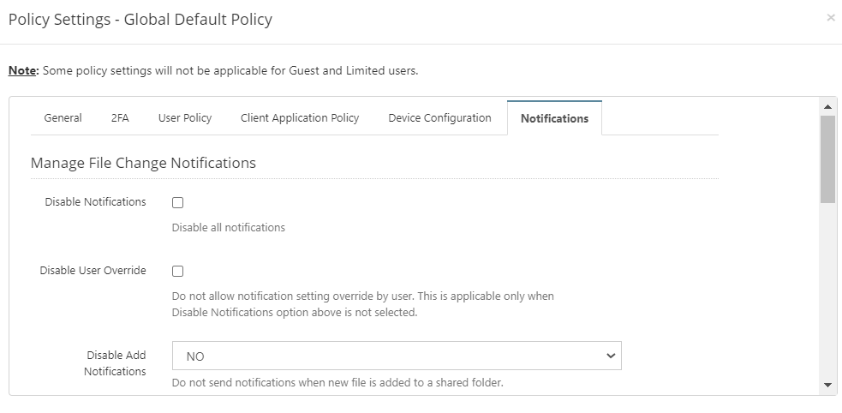Select the Notifications tab
Viewport: 842px width, 413px height.
[554, 118]
